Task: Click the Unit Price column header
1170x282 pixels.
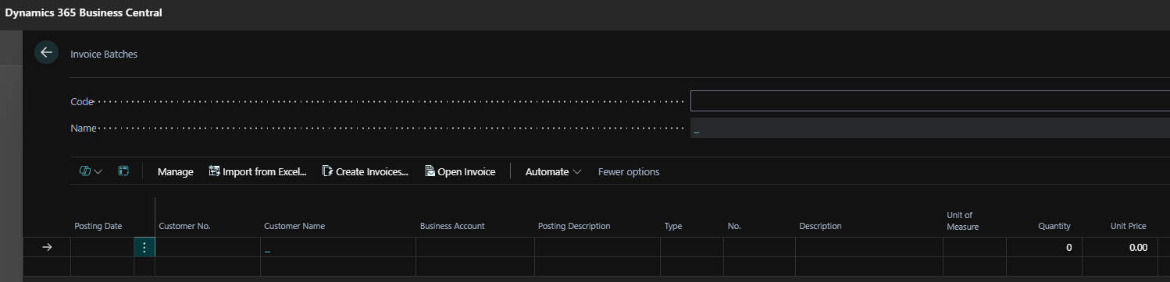Action: [x=1128, y=226]
